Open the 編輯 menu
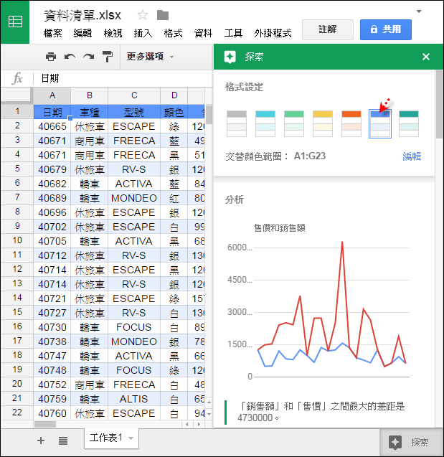 82,33
